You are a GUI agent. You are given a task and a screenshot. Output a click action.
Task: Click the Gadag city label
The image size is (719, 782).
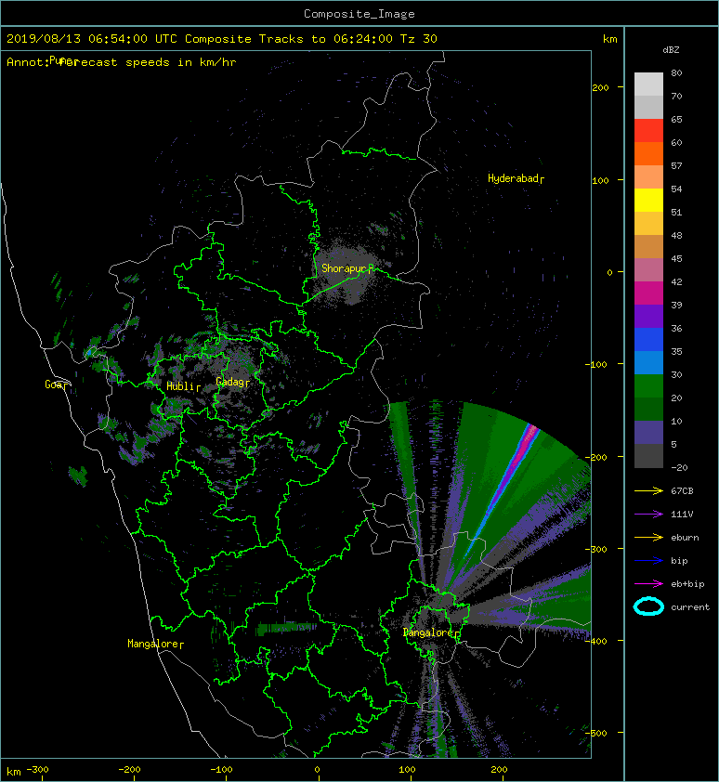tap(230, 382)
